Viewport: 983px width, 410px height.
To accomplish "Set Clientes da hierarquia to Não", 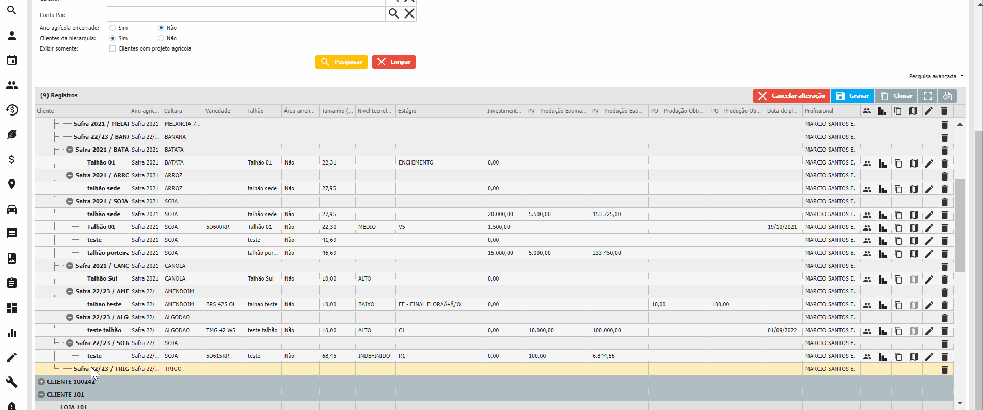I will [161, 38].
